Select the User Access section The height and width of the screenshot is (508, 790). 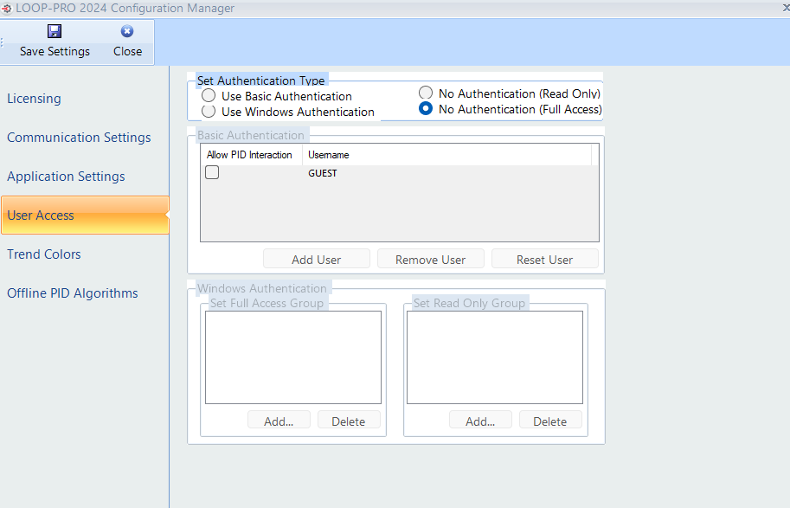[x=85, y=215]
